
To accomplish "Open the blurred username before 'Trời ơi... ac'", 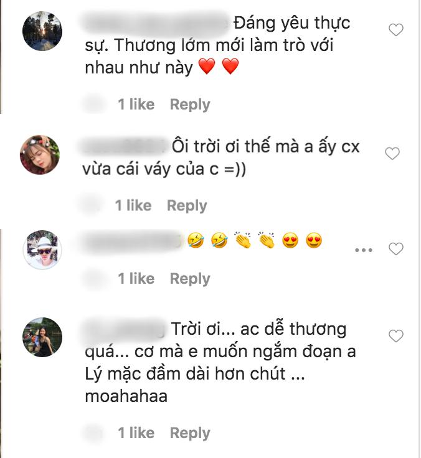I will pos(125,329).
